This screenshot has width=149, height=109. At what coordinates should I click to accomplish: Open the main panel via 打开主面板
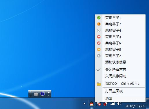[120, 91]
